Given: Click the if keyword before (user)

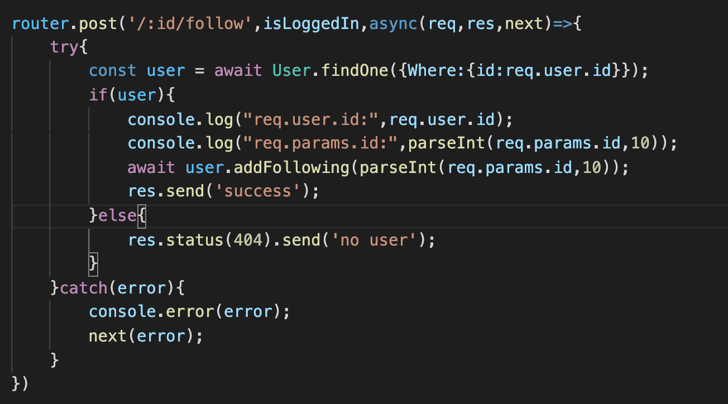Looking at the screenshot, I should (98, 95).
